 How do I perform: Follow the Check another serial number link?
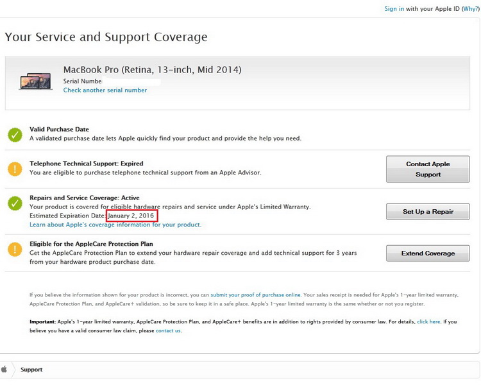[105, 90]
